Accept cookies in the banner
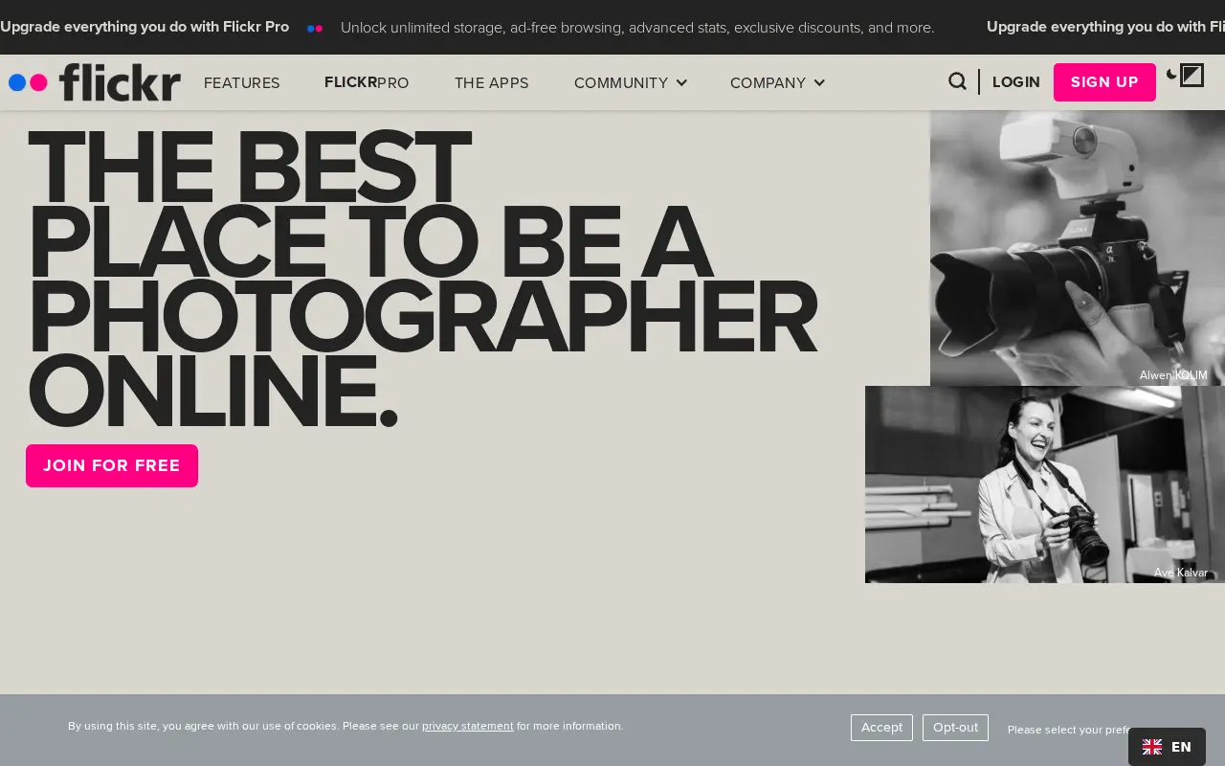 point(881,728)
